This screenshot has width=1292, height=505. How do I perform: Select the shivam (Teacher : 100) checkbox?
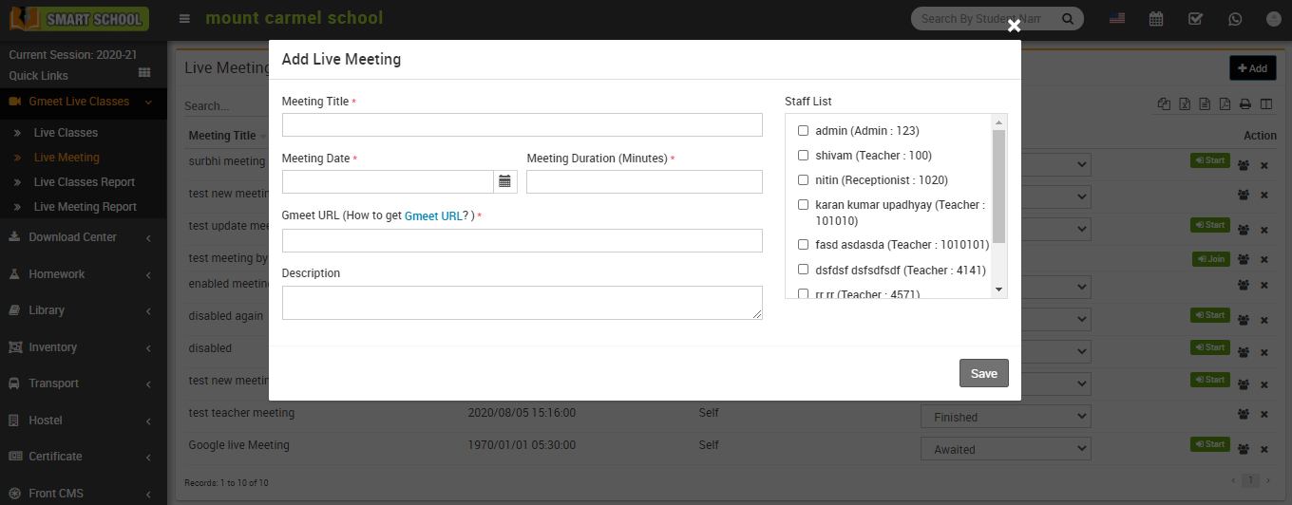[x=803, y=156]
